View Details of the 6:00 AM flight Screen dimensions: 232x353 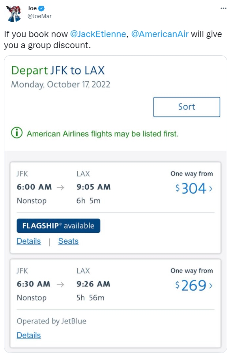pyautogui.click(x=29, y=241)
